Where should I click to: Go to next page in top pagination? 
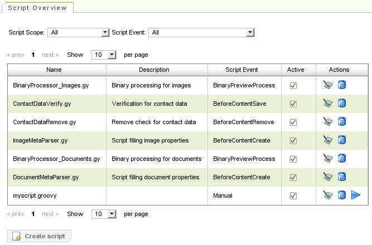click(50, 55)
